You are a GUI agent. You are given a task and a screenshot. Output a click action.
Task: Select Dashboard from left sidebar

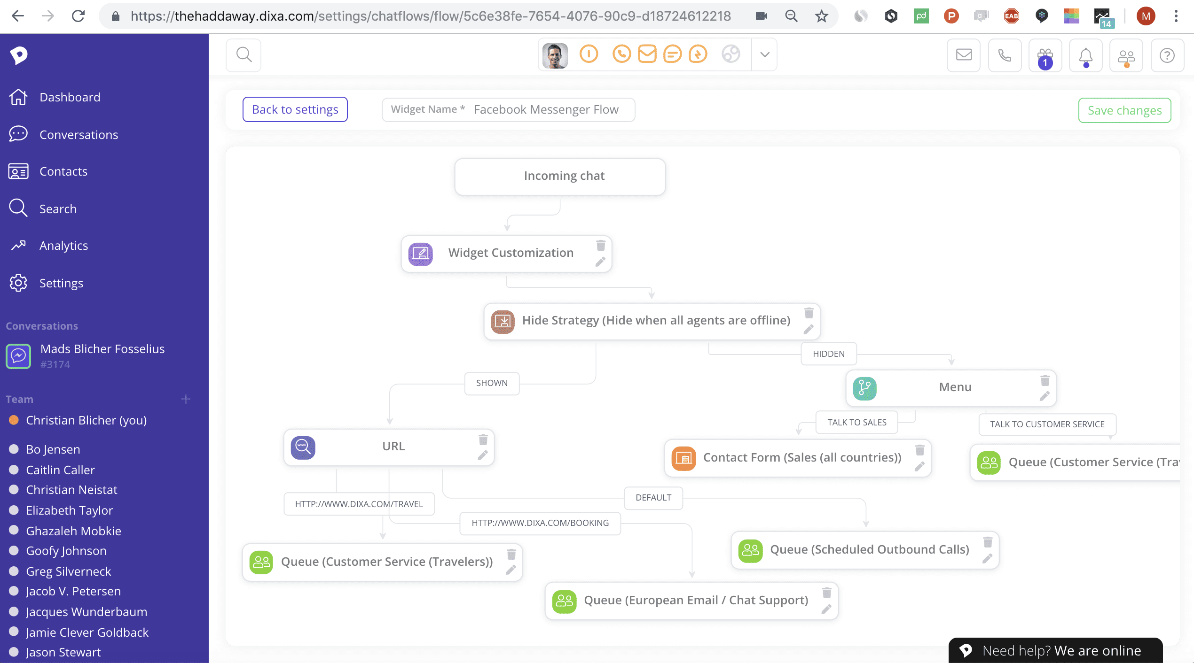click(70, 96)
